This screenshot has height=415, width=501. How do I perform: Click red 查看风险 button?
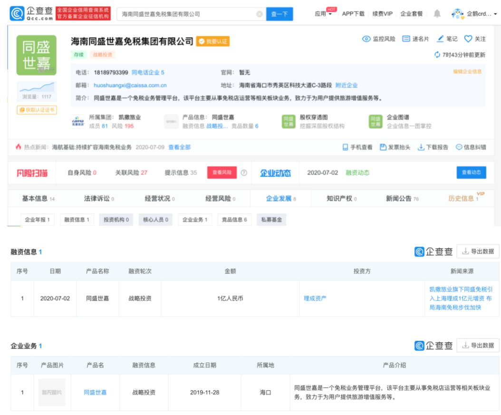(x=222, y=173)
